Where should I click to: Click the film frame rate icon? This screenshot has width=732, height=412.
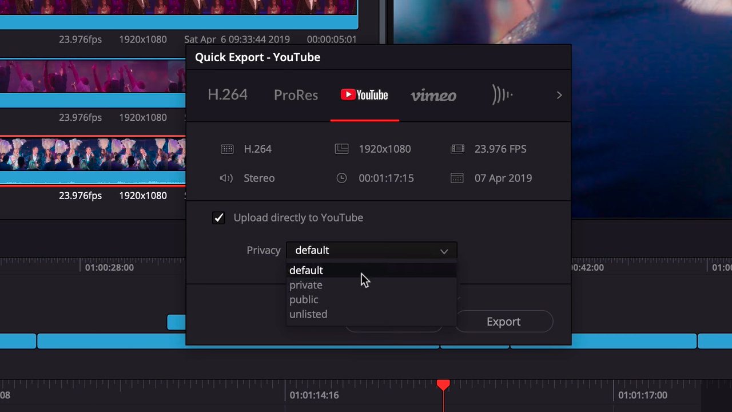tap(457, 149)
